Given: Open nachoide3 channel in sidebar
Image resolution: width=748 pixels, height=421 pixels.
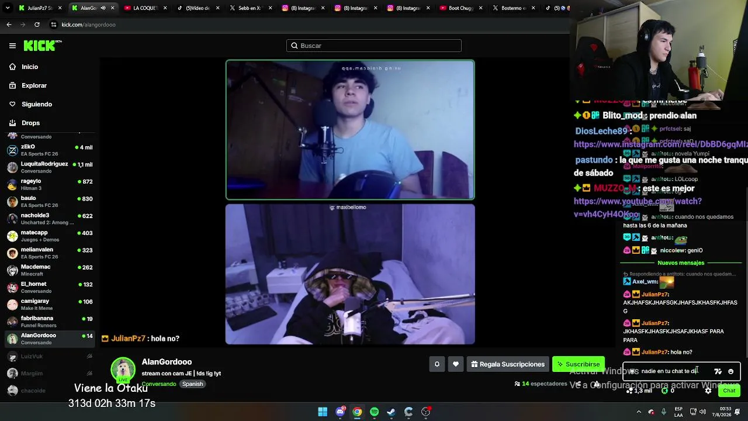Looking at the screenshot, I should tap(50, 219).
